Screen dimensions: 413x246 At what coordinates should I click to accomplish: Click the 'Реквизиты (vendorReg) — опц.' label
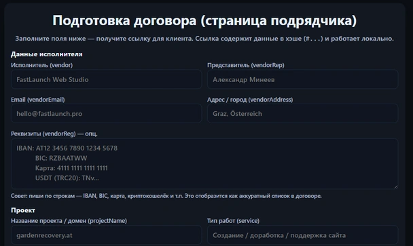pos(54,134)
